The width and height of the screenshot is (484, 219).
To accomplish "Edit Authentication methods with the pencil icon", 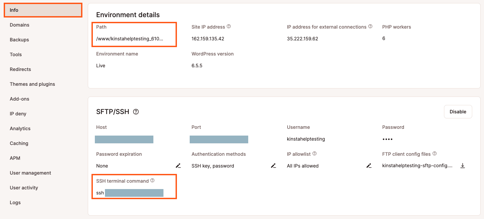I will [273, 166].
